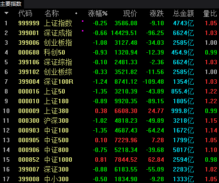Select code 399004 深证100R
The image size is (219, 183).
coord(29,82)
